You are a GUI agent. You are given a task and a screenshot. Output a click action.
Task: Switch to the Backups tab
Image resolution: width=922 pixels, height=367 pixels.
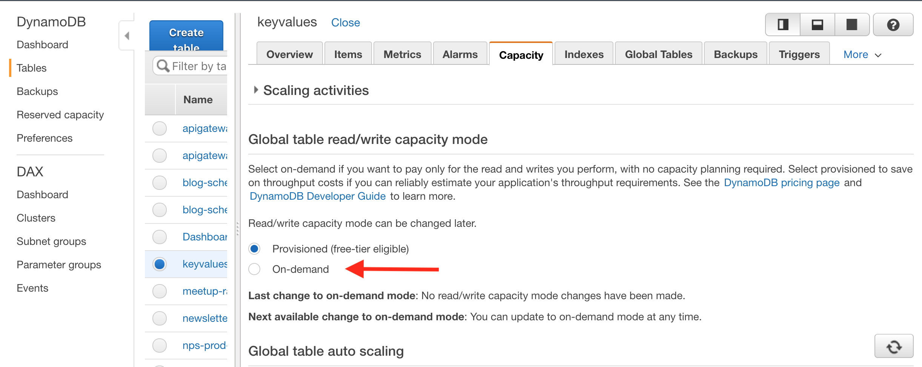tap(736, 54)
